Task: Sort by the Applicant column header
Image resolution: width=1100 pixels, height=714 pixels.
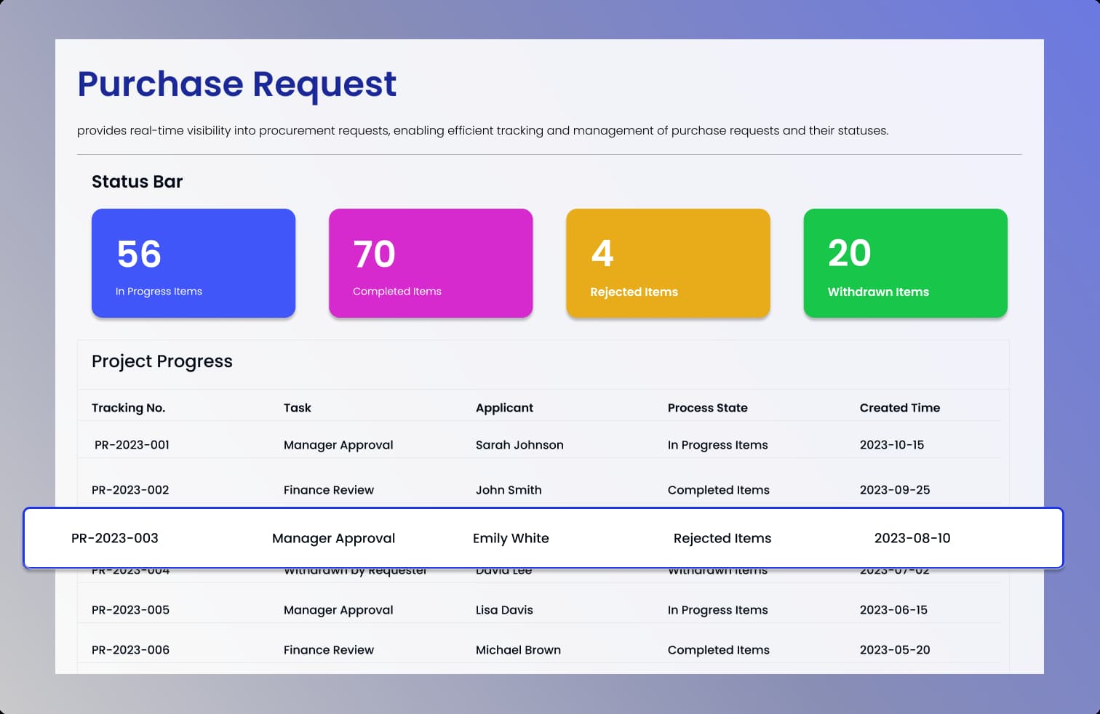Action: coord(503,408)
